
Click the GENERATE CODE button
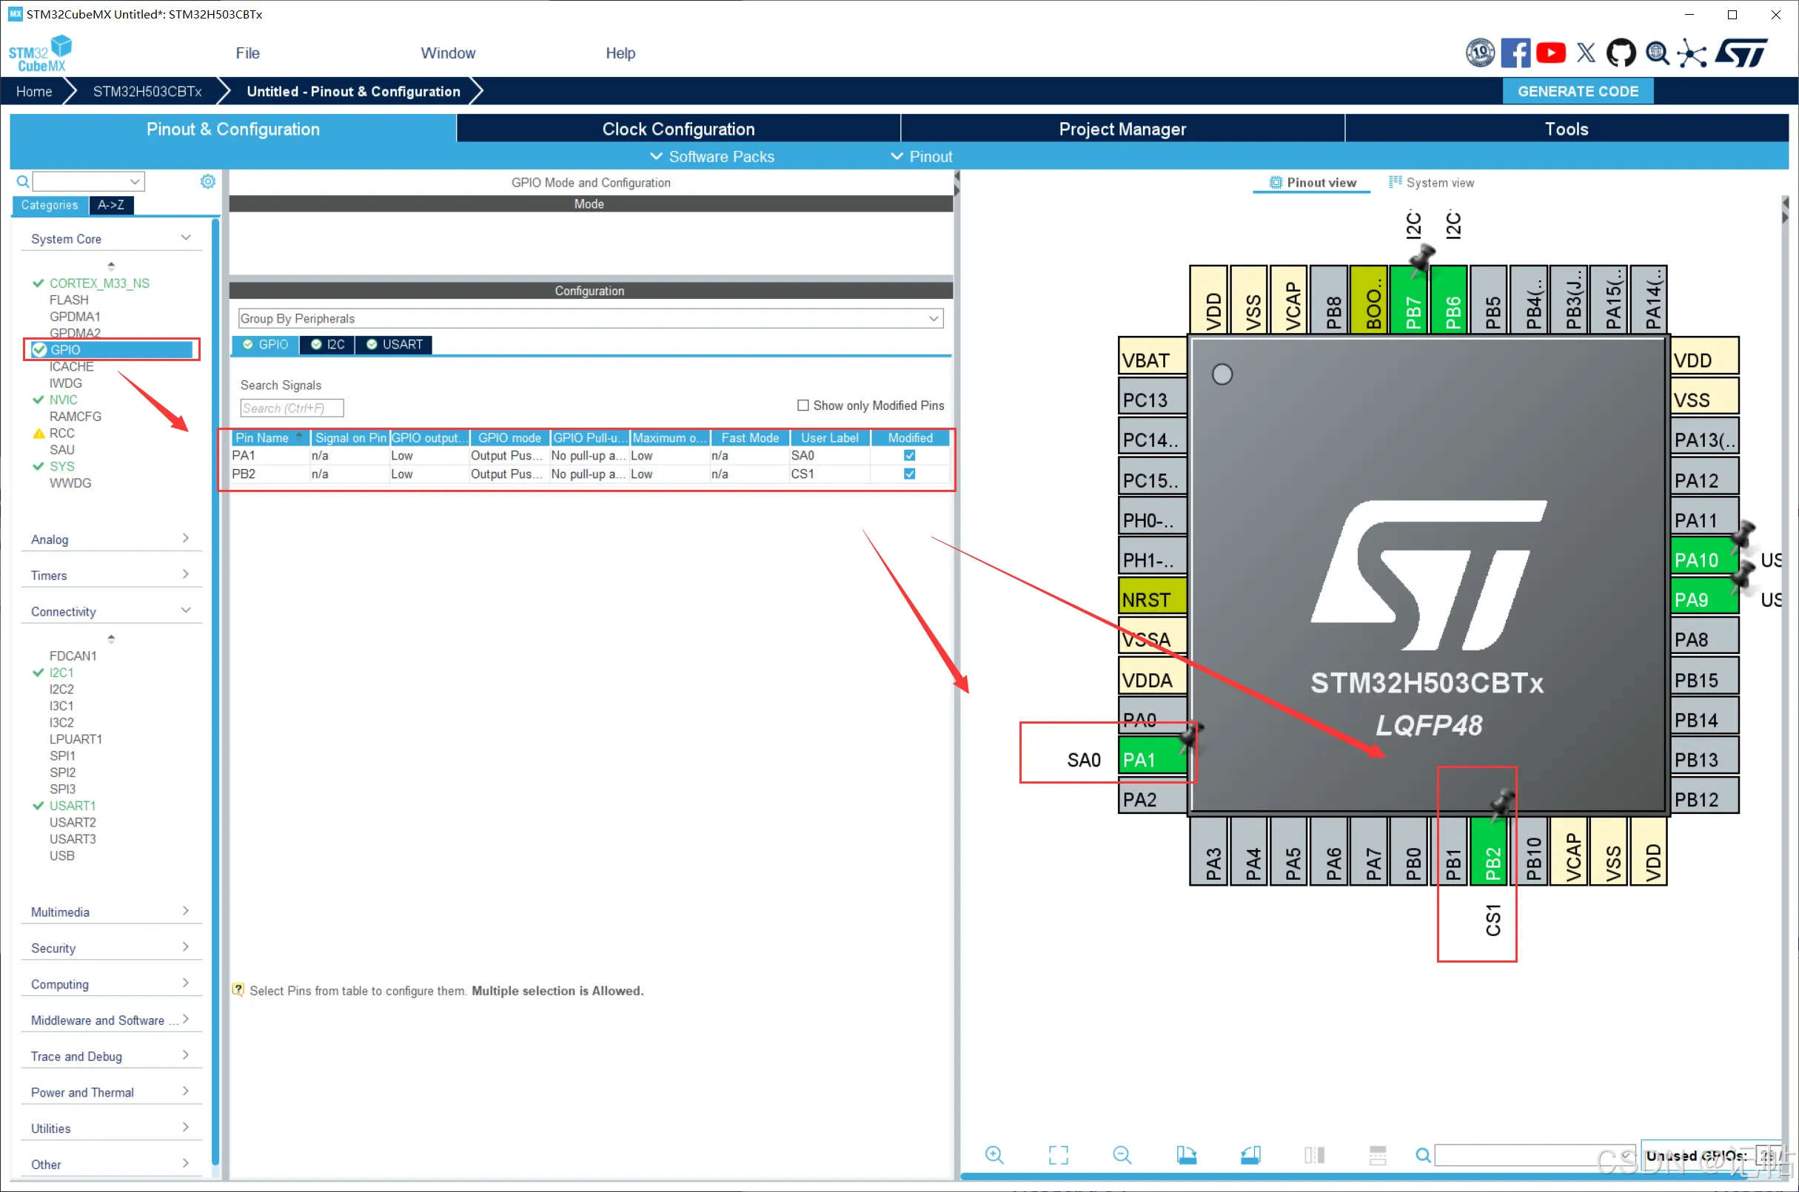point(1578,91)
